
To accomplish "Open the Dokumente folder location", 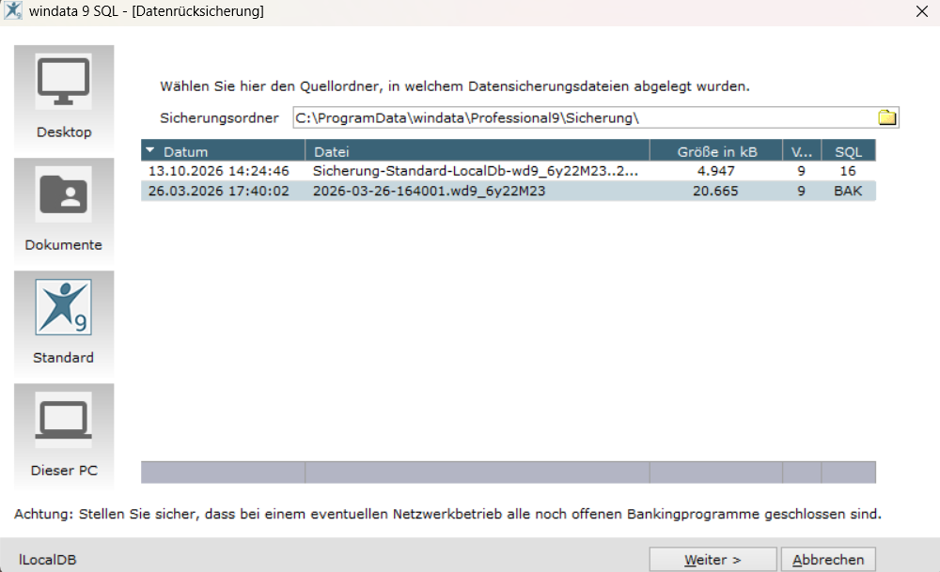I will pos(64,210).
